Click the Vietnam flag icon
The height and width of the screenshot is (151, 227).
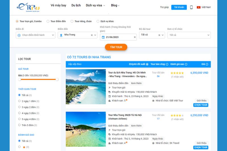(198, 7)
